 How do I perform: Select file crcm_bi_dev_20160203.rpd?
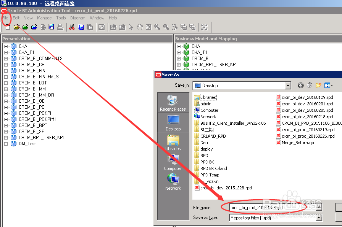(x=307, y=110)
